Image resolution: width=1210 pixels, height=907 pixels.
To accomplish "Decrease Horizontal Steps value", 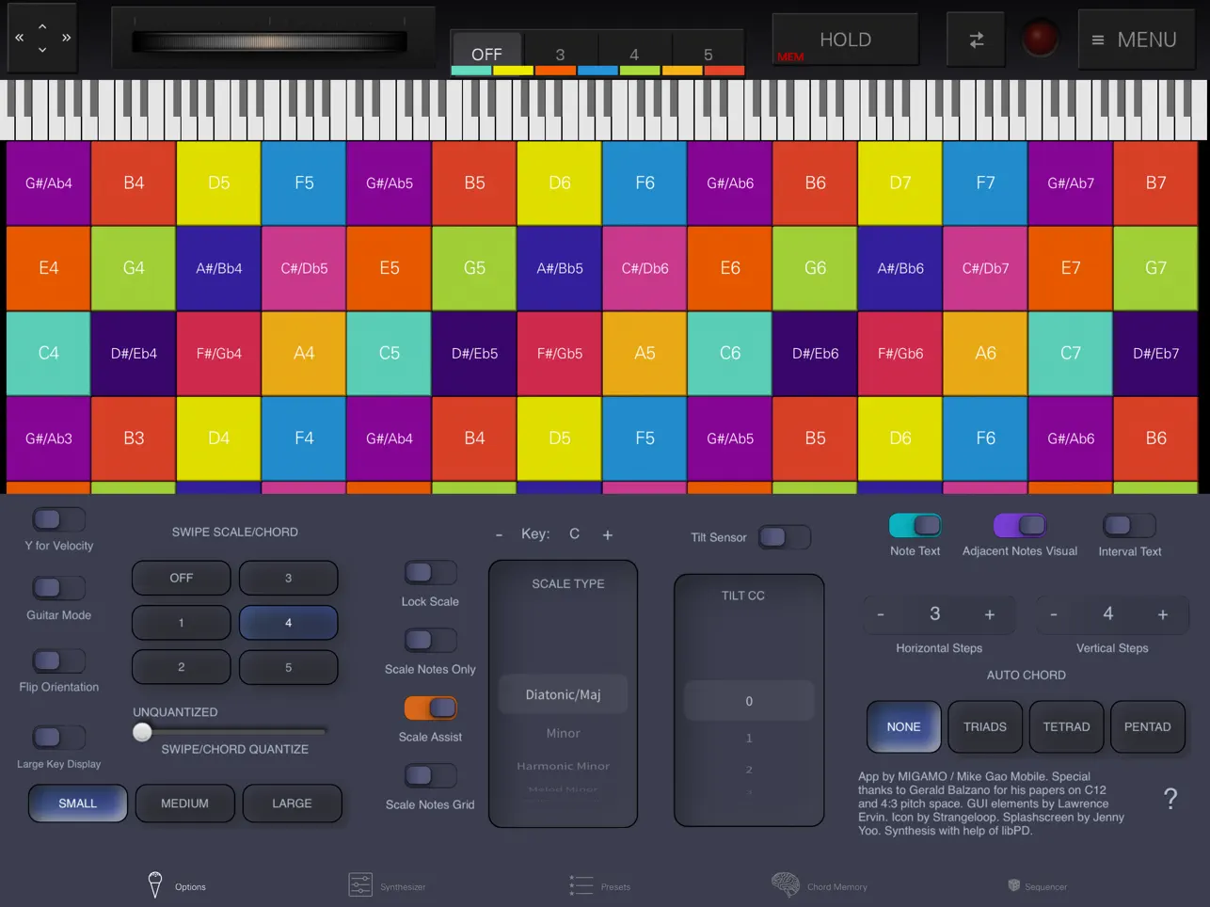I will pos(881,614).
